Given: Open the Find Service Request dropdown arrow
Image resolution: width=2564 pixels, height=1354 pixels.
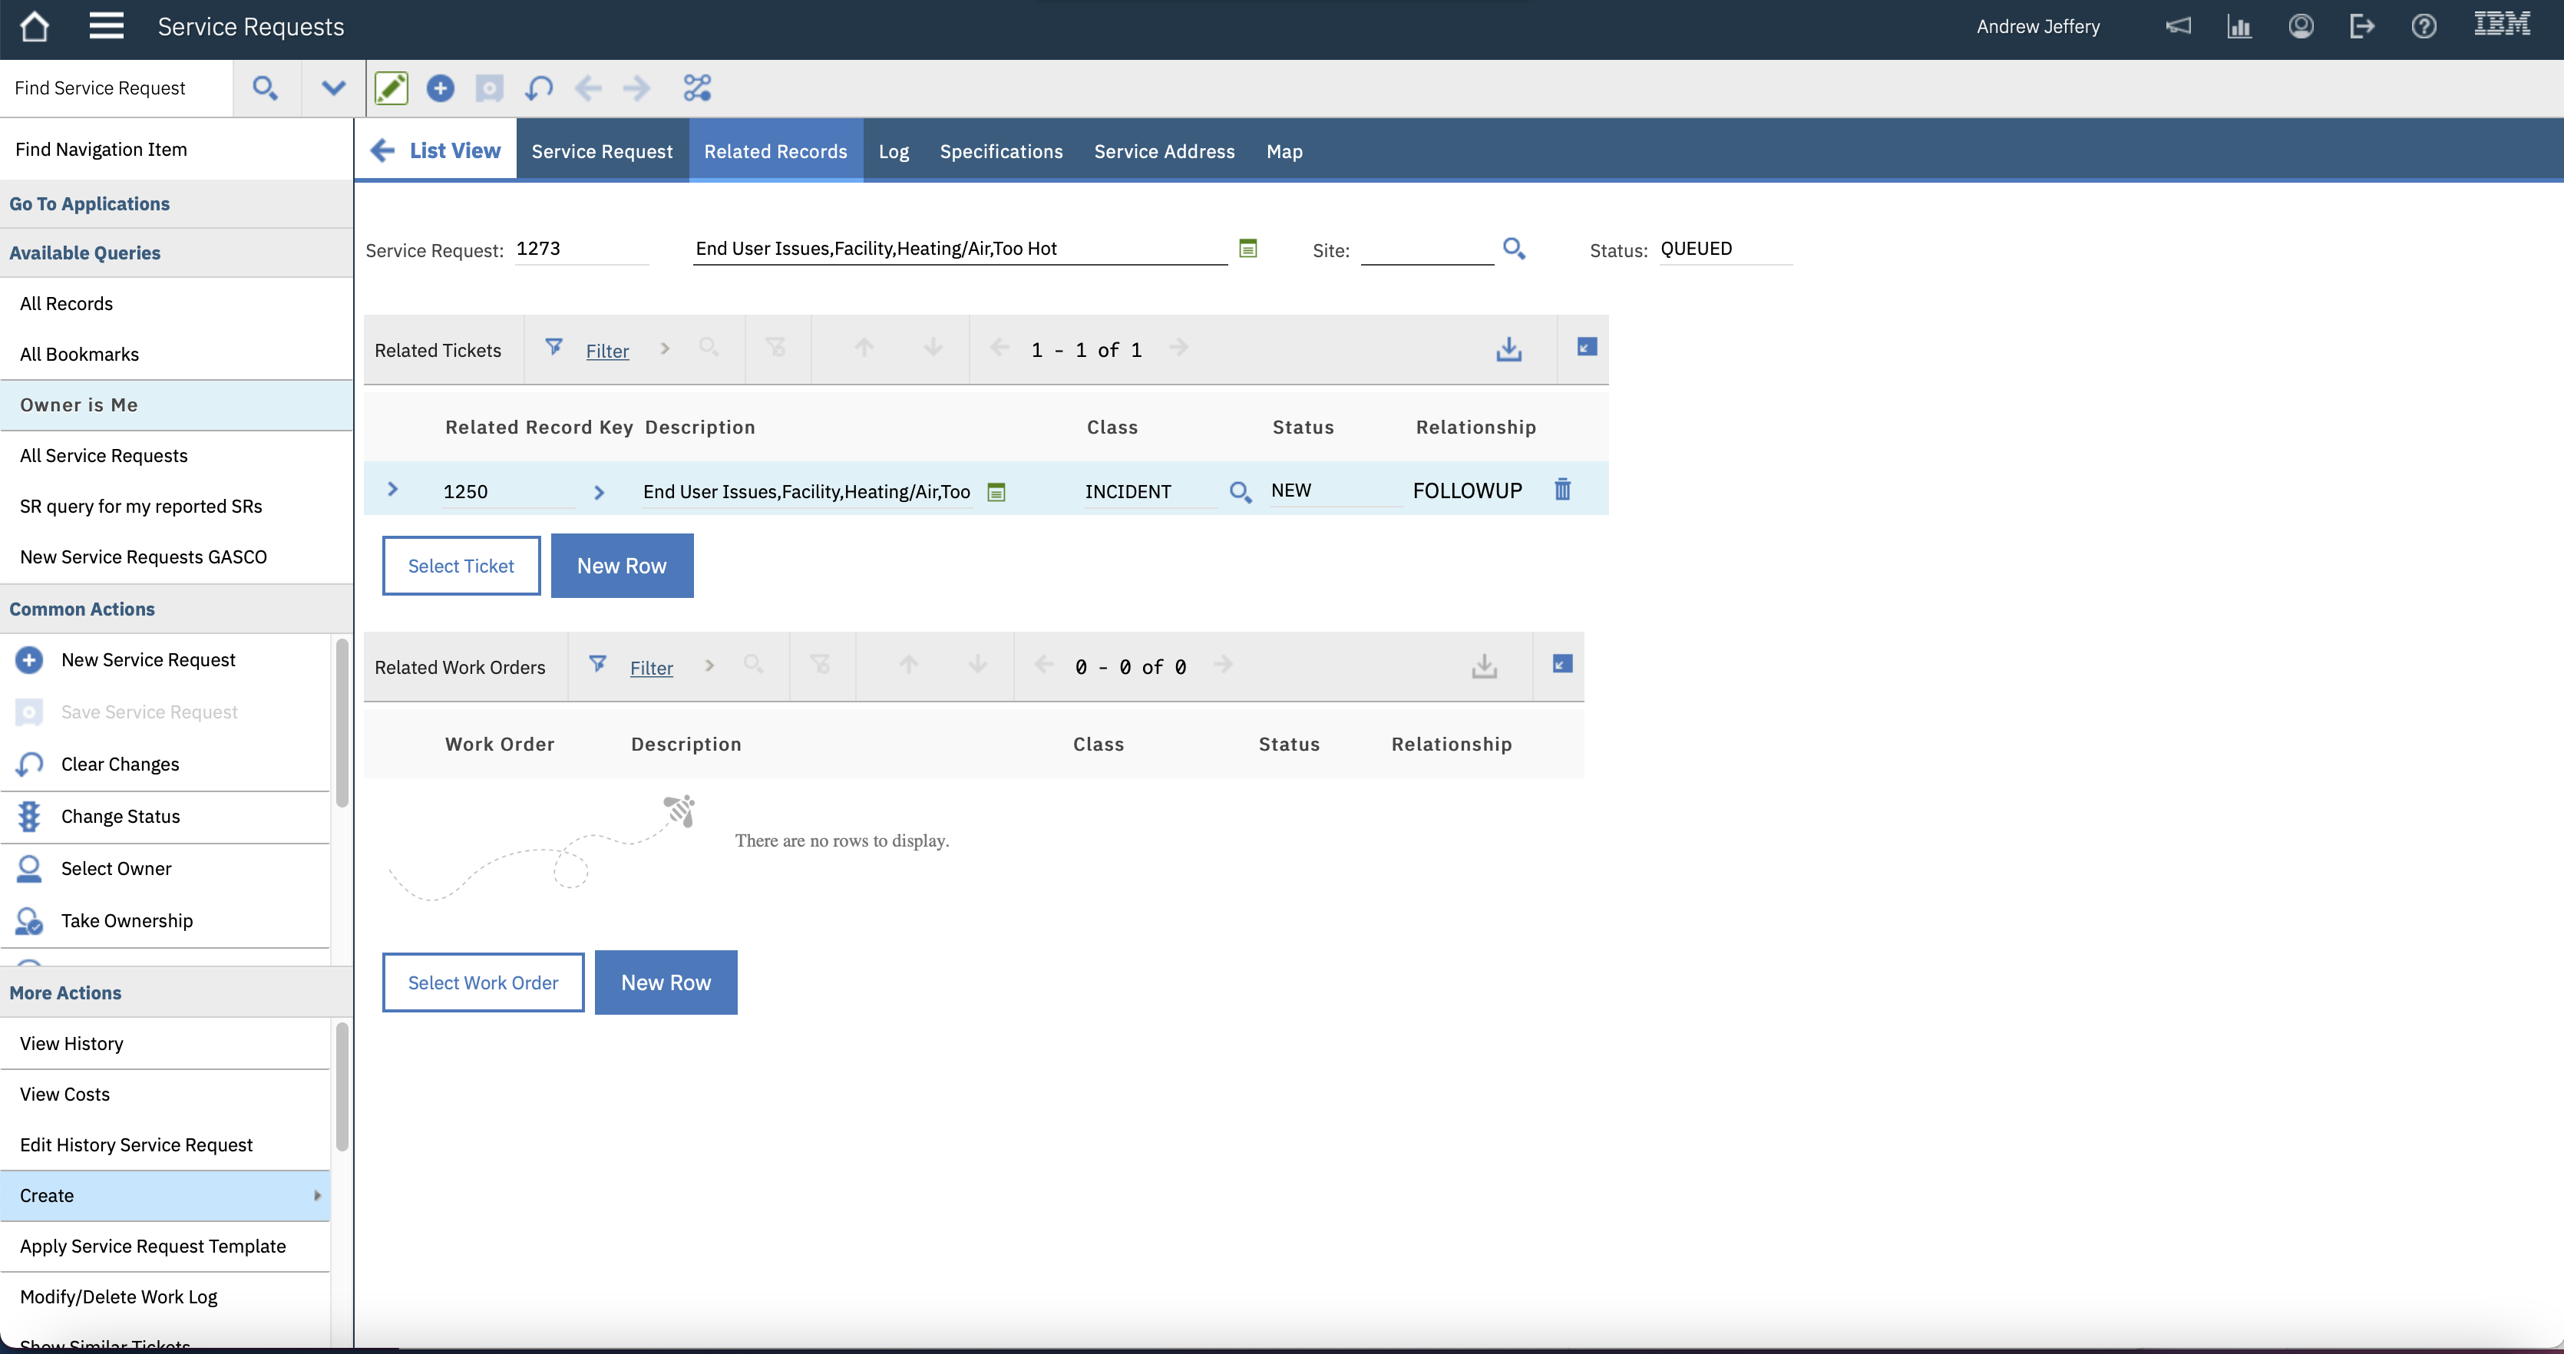Looking at the screenshot, I should 333,88.
